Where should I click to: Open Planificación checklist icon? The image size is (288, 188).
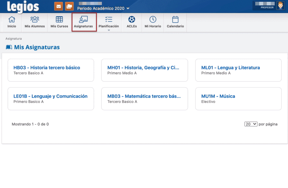point(109,19)
